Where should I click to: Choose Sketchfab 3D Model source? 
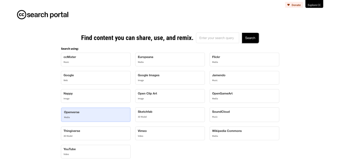coord(170,114)
